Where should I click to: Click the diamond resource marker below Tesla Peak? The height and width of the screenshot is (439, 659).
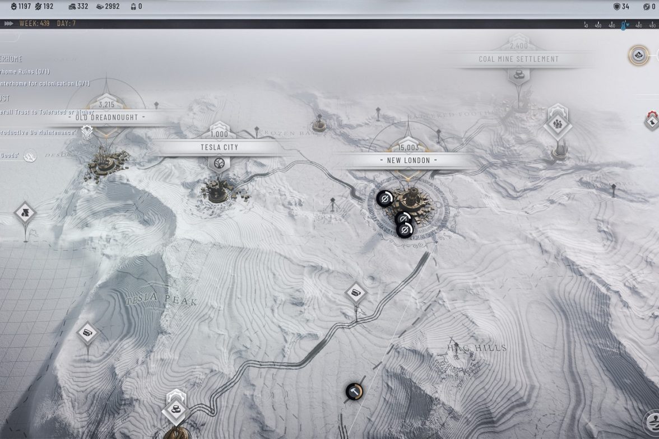pyautogui.click(x=87, y=333)
